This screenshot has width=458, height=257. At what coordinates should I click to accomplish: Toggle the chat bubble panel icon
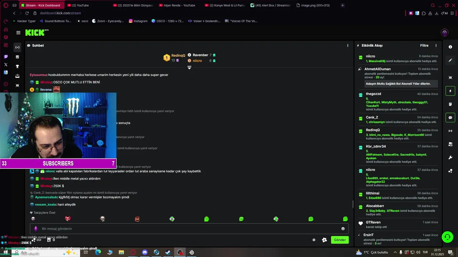tap(450, 117)
